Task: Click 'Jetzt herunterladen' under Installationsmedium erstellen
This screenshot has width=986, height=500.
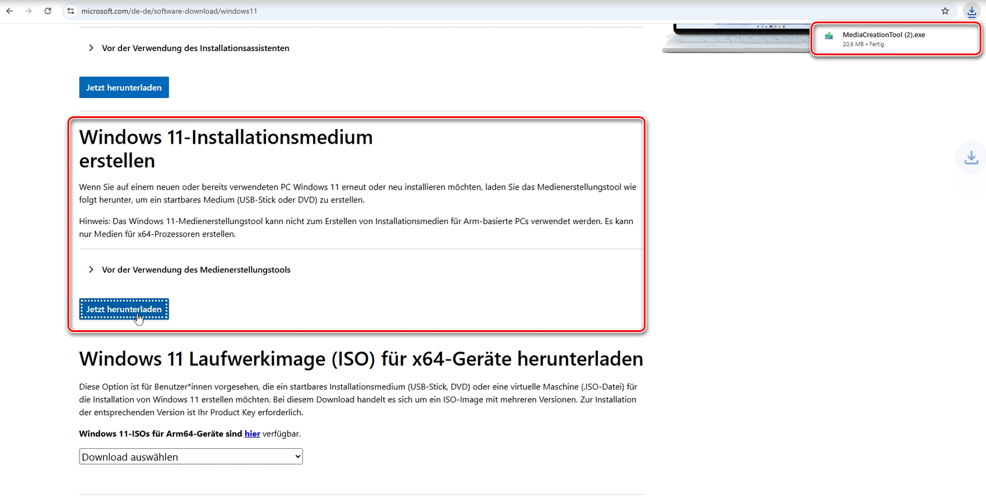Action: [x=124, y=309]
